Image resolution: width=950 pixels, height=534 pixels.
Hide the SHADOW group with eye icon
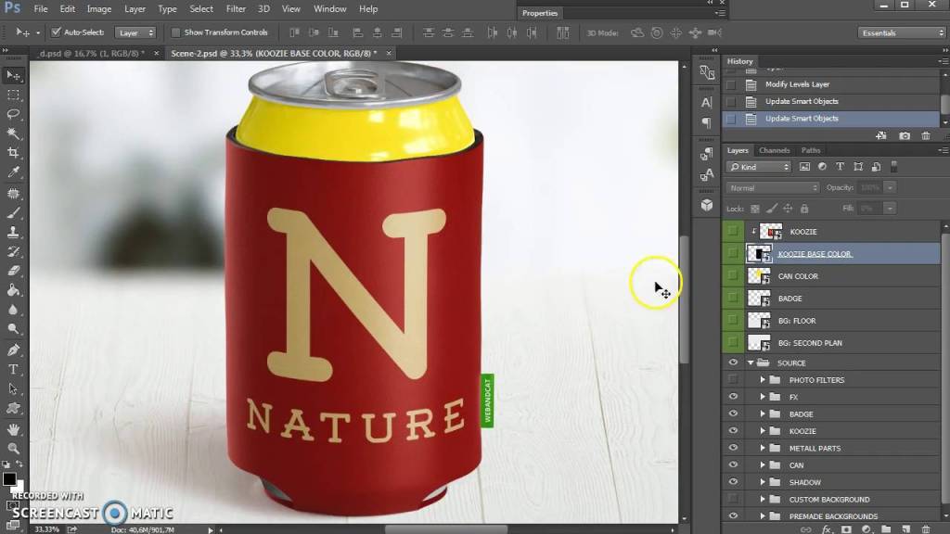733,482
